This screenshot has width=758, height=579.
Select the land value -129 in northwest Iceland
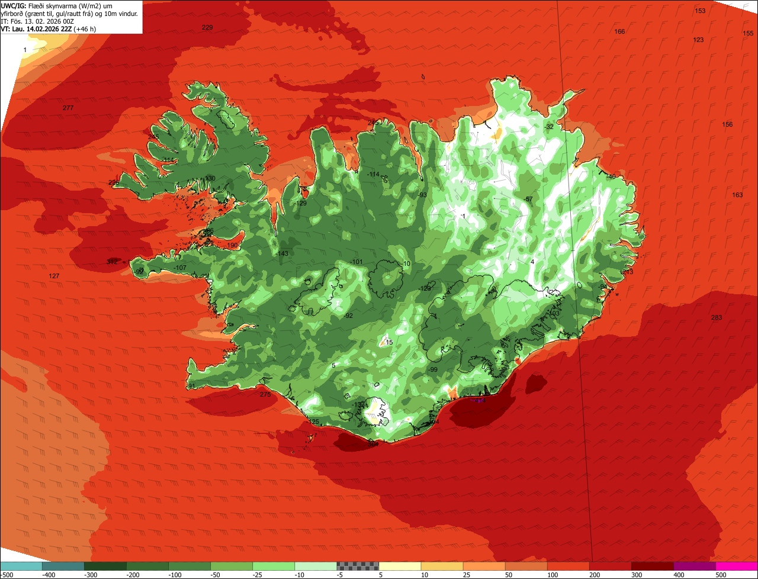(300, 203)
